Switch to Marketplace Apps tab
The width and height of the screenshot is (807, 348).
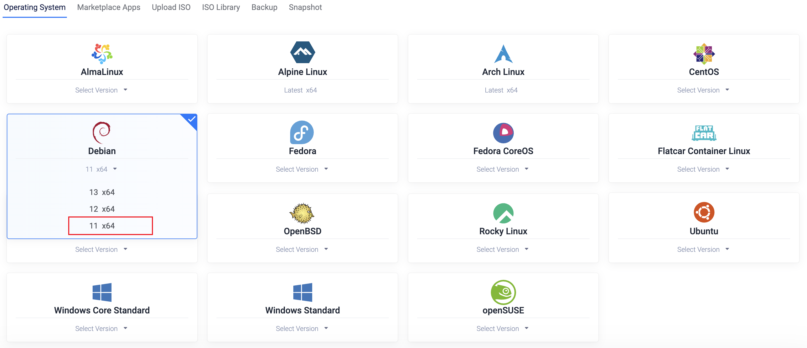point(108,8)
